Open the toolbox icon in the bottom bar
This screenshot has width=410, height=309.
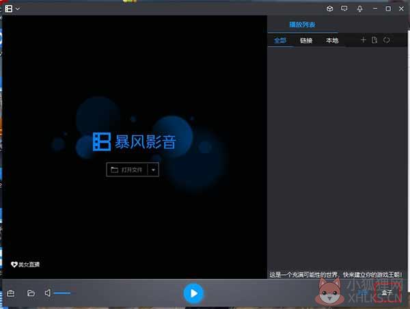pos(11,293)
